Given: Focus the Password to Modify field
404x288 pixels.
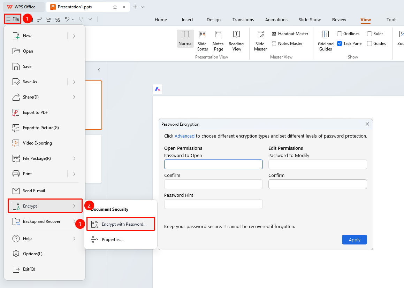Looking at the screenshot, I should (x=318, y=164).
